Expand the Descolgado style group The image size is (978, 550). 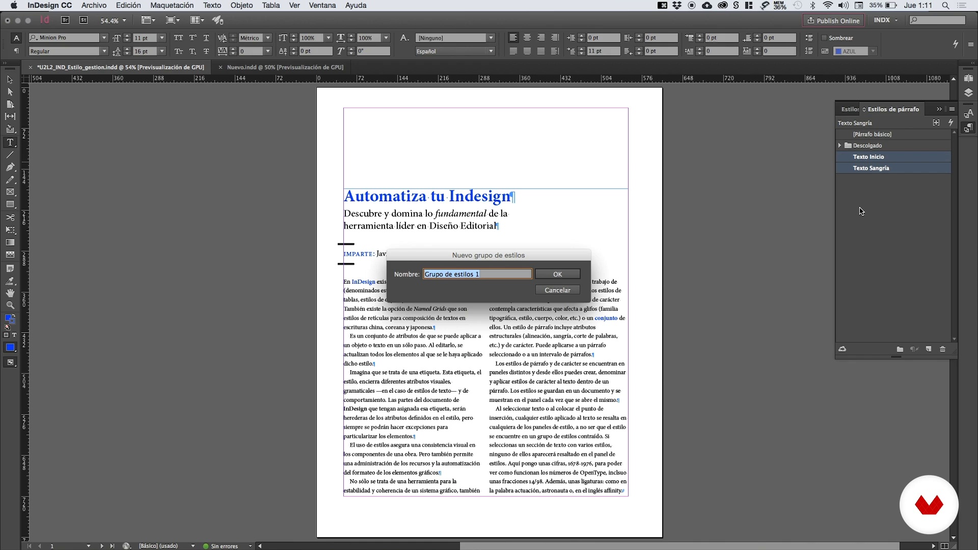(x=840, y=146)
